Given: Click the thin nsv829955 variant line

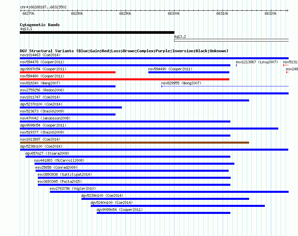Looking at the screenshot, I should (225, 86).
